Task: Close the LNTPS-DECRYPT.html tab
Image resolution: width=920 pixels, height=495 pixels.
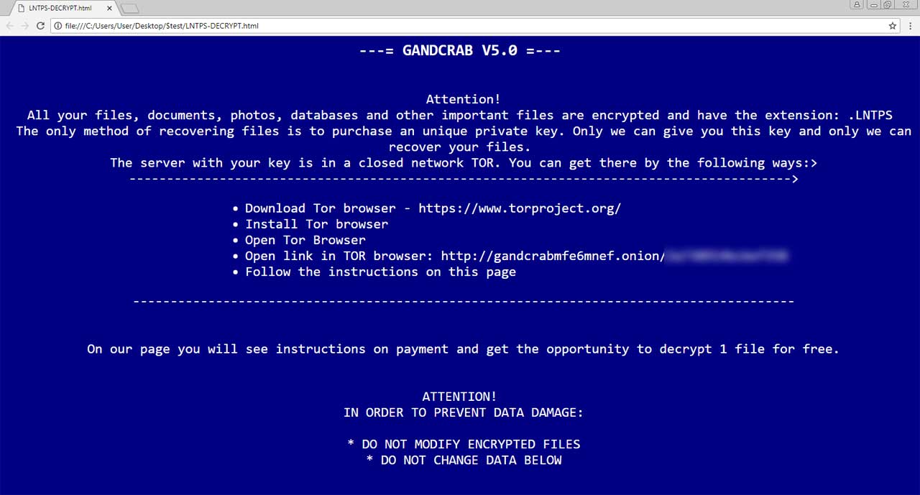Action: 109,8
